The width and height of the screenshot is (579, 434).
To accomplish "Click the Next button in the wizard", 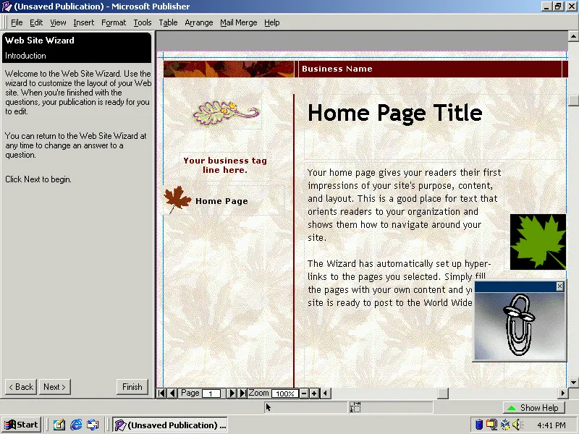I will 54,386.
